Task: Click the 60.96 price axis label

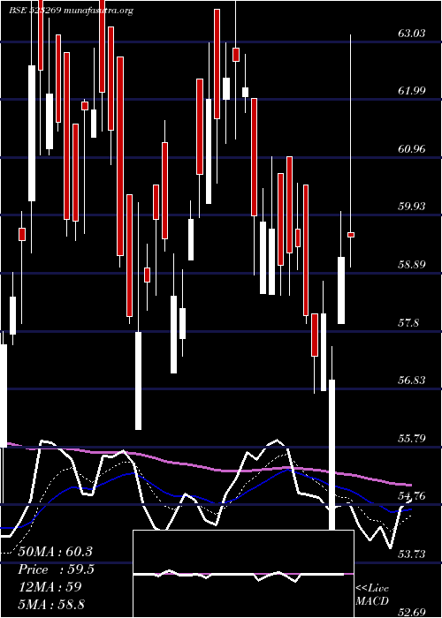Action: (412, 149)
